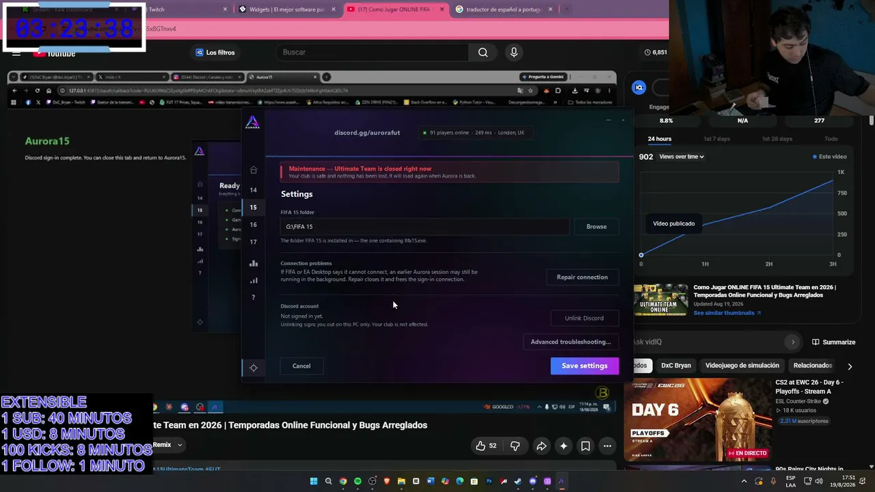Cancel the Aurora settings changes
Image resolution: width=875 pixels, height=492 pixels.
tap(301, 366)
